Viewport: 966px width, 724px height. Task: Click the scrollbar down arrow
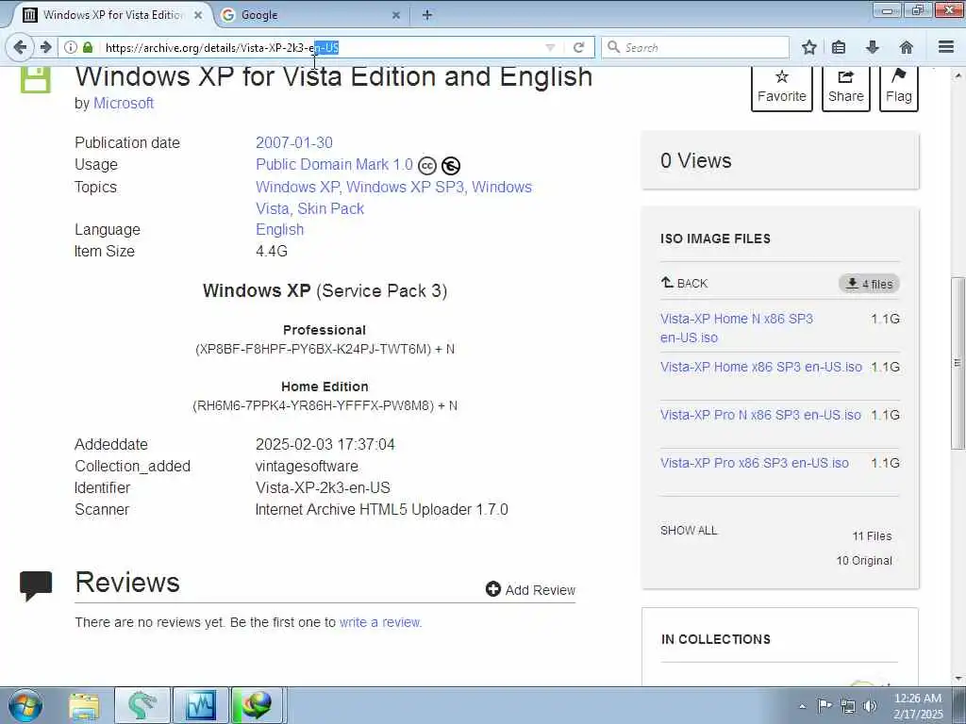(958, 679)
